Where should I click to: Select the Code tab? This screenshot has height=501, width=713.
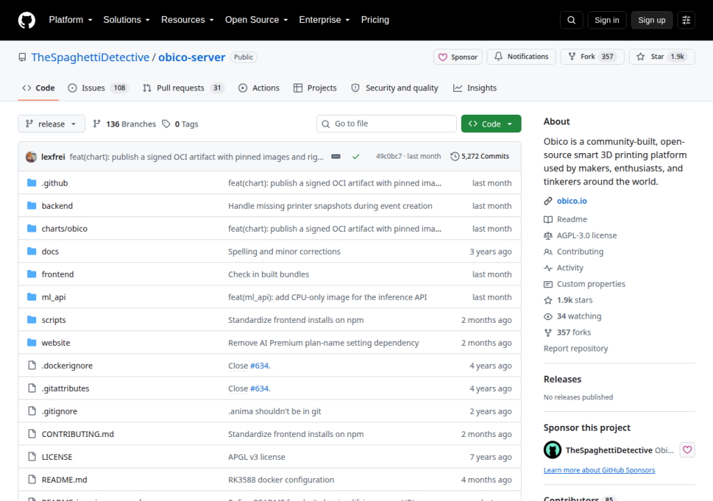pos(39,88)
